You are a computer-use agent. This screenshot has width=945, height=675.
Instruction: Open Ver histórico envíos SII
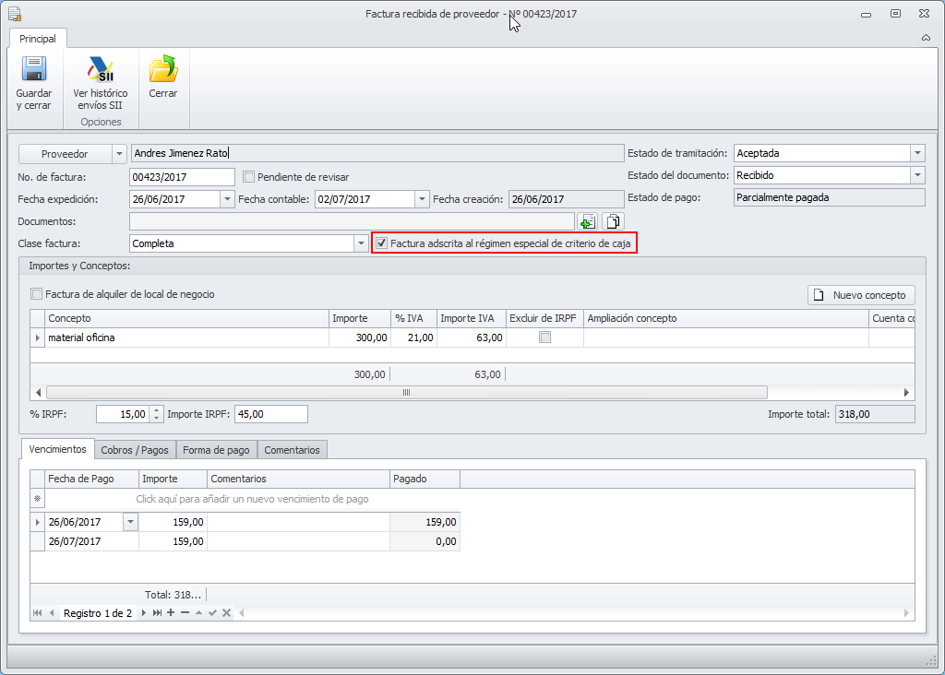tap(101, 71)
